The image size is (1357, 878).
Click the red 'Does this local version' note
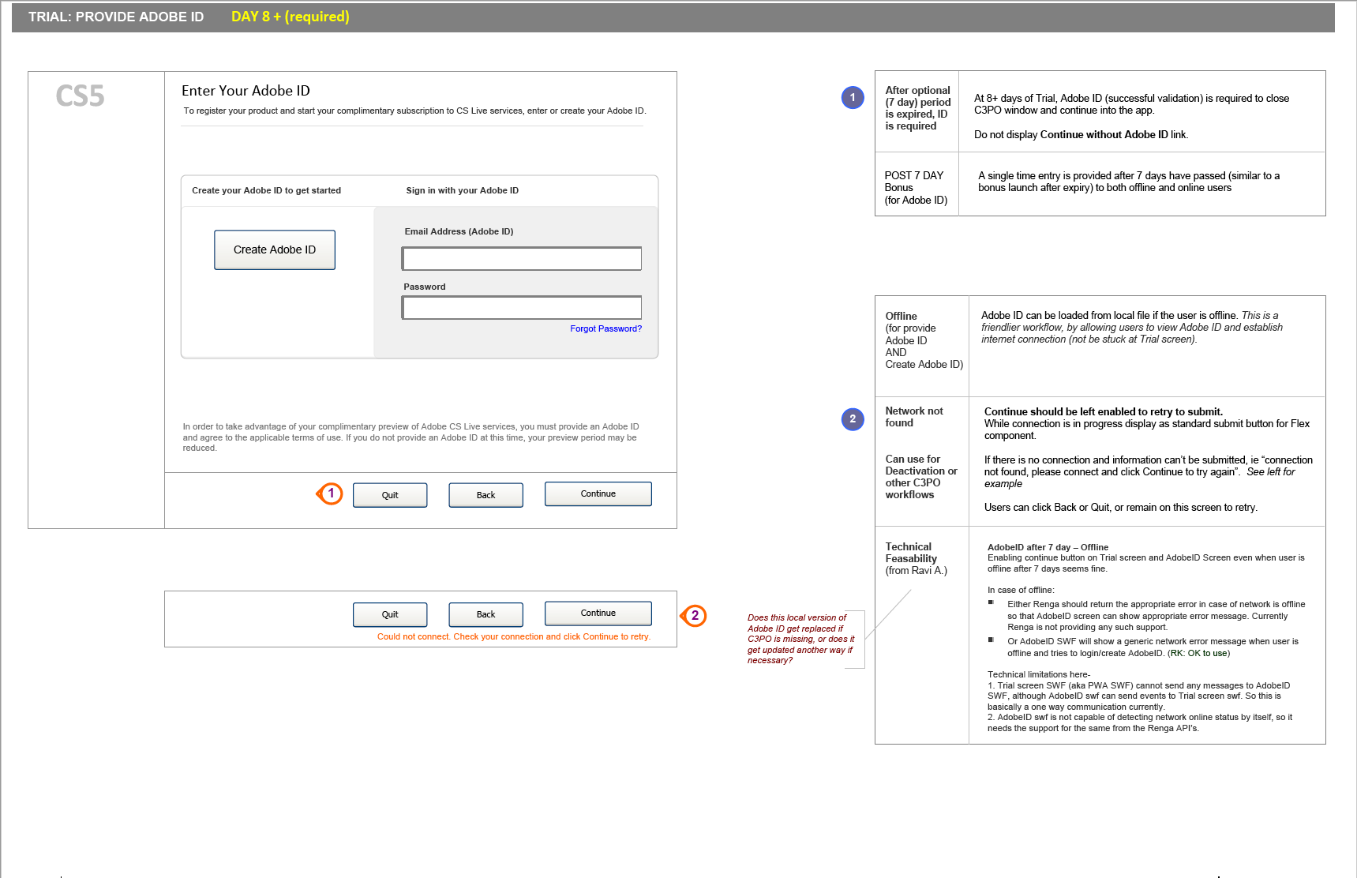tap(800, 639)
